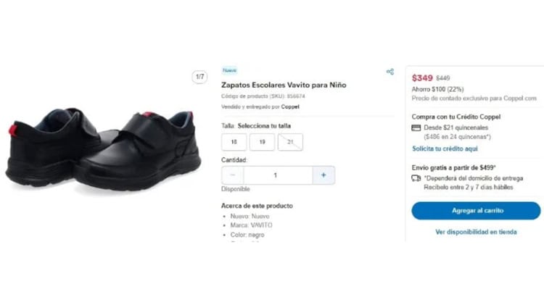Click the delivery truck icon
Screen dimensions: 544x305
click(x=416, y=177)
